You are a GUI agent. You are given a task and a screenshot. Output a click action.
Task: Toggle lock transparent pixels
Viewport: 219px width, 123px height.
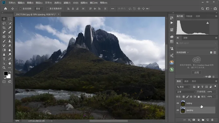(184, 97)
